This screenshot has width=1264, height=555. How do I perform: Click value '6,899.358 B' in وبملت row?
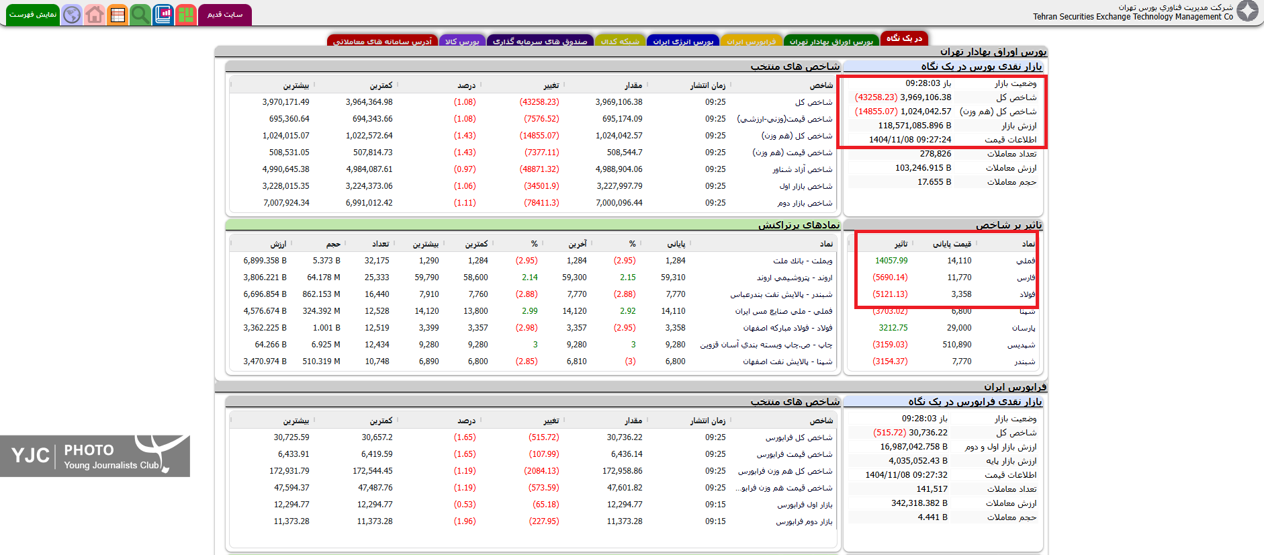265,261
